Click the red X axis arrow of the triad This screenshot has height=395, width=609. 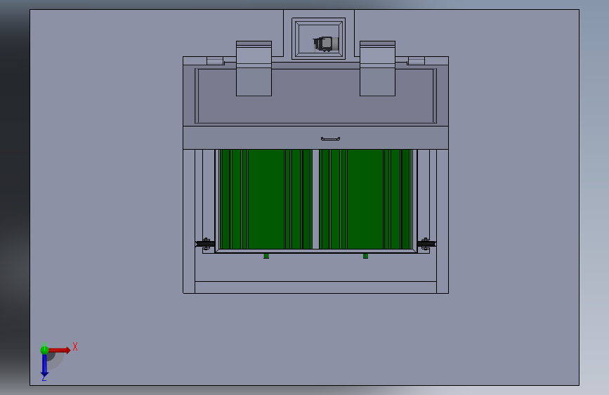[x=60, y=350]
